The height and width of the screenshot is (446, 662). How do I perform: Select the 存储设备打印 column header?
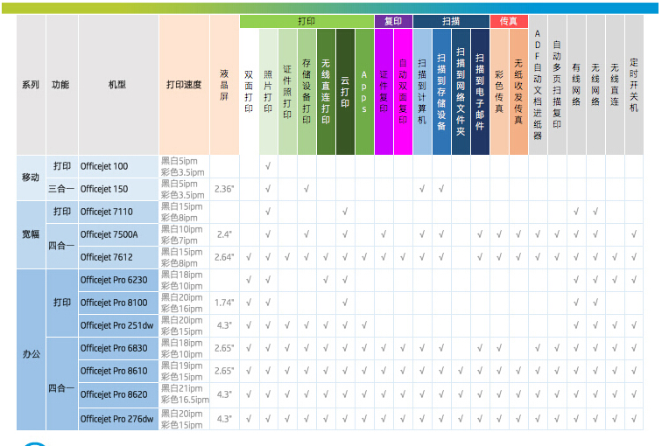click(306, 92)
